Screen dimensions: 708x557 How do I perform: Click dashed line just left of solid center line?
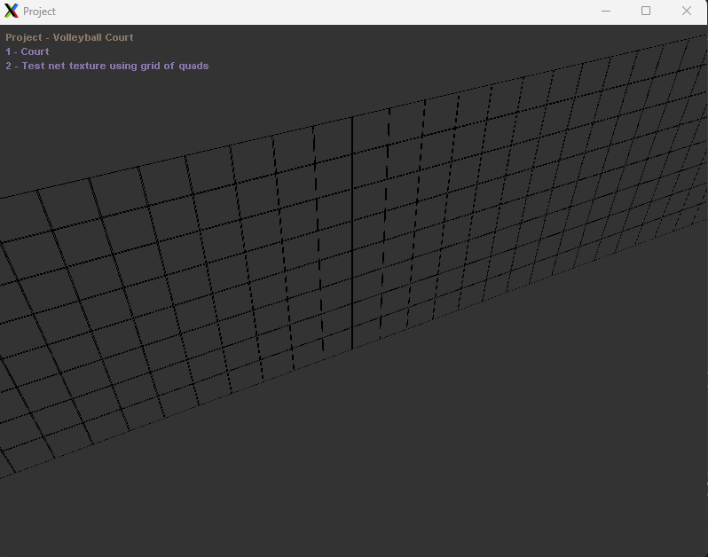(317, 239)
